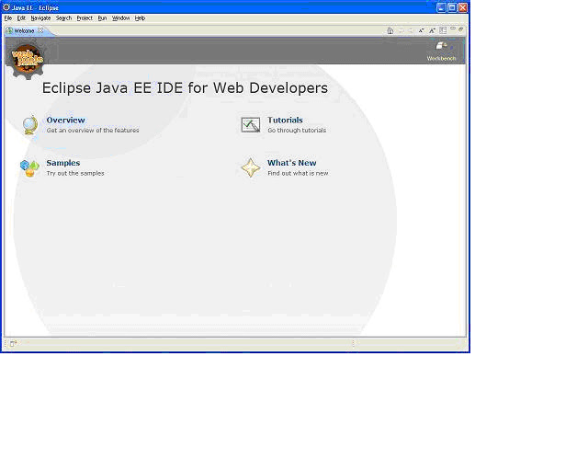The width and height of the screenshot is (588, 471).
Task: Open the Overview link
Action: tap(65, 121)
